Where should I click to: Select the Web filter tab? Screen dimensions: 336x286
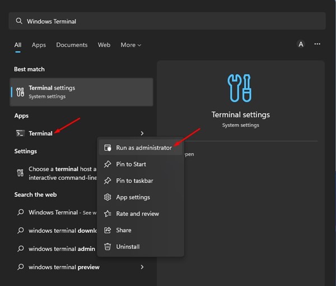click(104, 45)
